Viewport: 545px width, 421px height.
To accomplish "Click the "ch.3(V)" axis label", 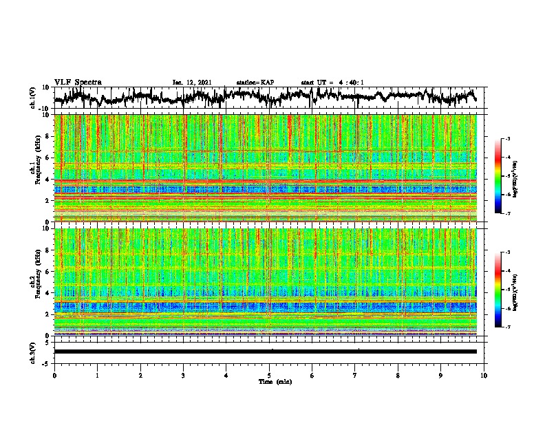I will coord(33,353).
